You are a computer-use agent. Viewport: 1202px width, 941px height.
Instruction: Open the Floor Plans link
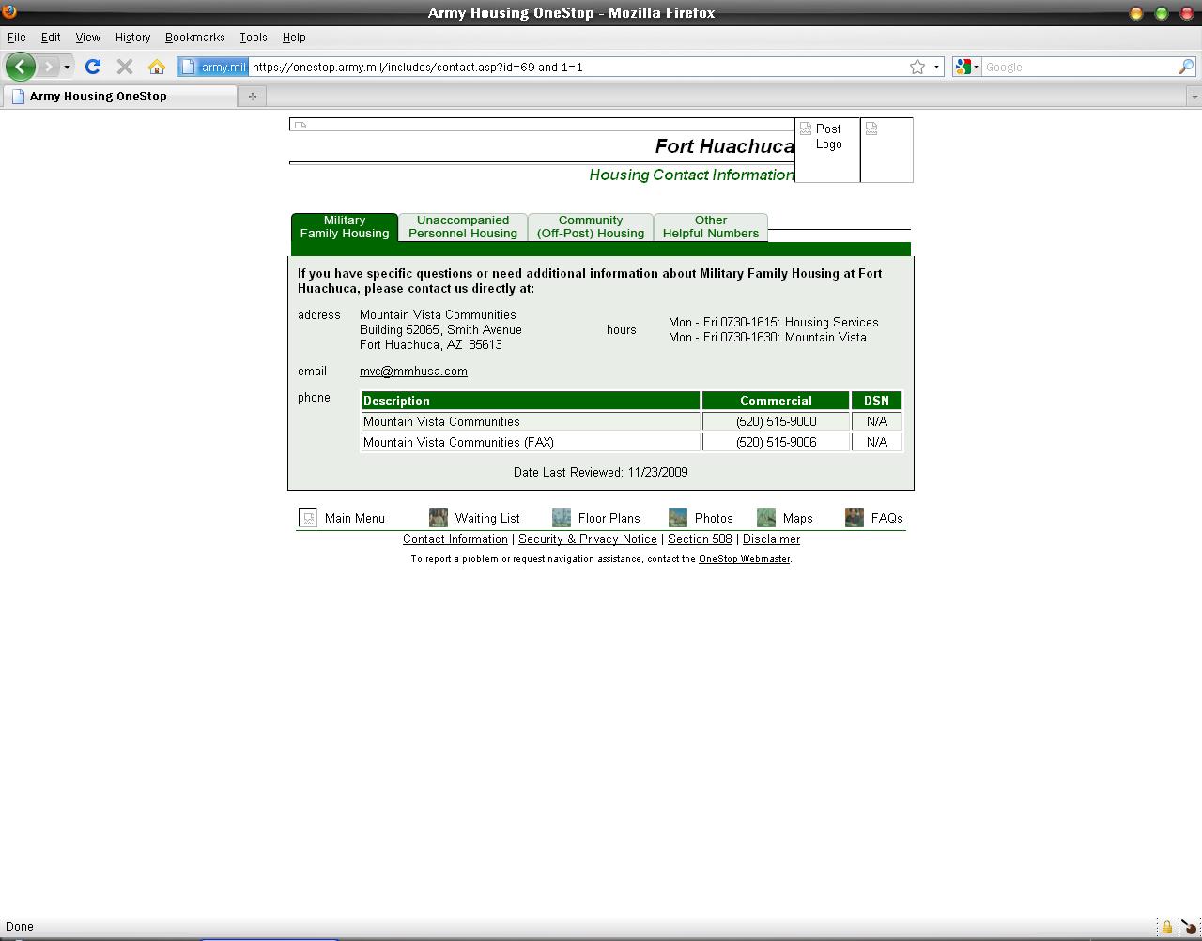click(609, 518)
